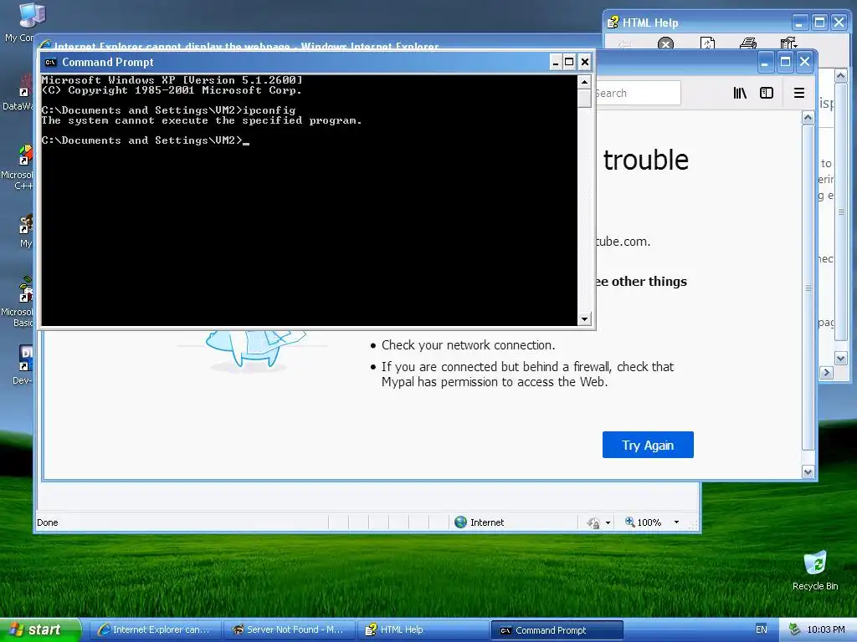Switch to Internet Explorer taskbar button
857x642 pixels.
(155, 630)
